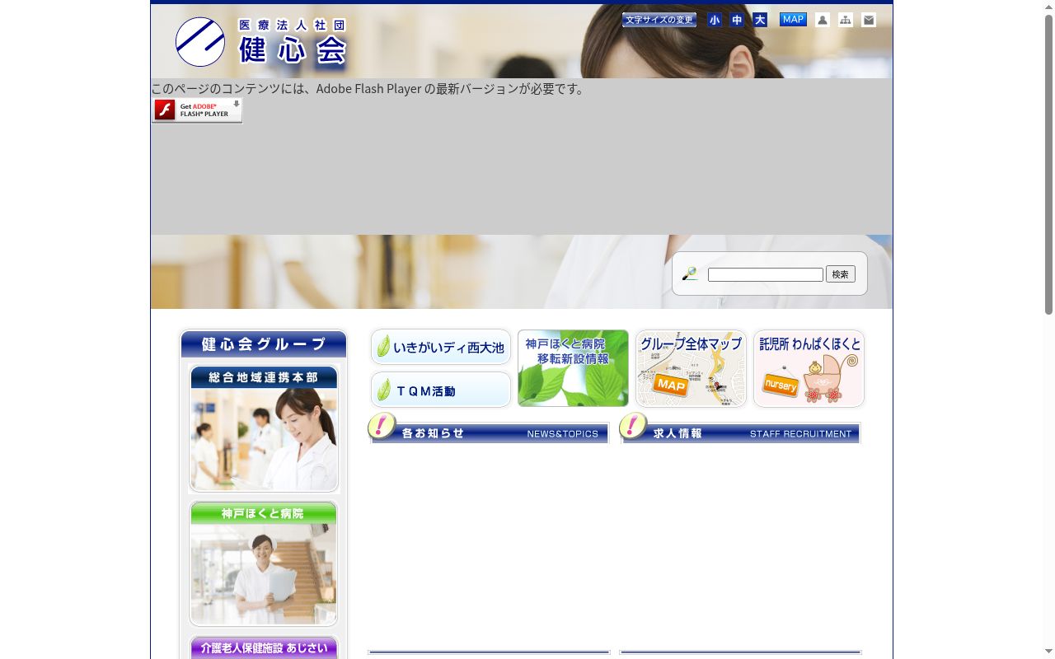This screenshot has width=1055, height=659.
Task: Click the exclamation icon beside 求人情報
Action: point(633,427)
